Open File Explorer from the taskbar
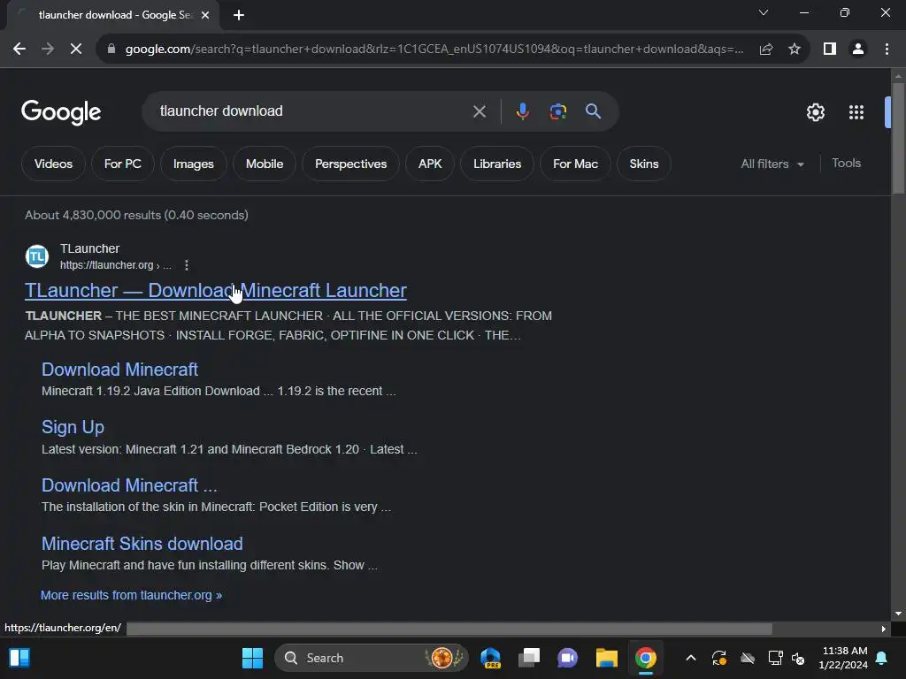 607,658
